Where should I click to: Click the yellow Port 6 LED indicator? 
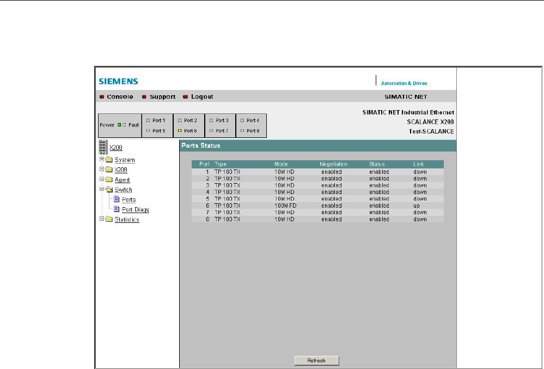[180, 131]
